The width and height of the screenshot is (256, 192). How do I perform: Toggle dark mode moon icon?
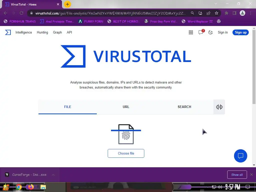[x=210, y=32]
